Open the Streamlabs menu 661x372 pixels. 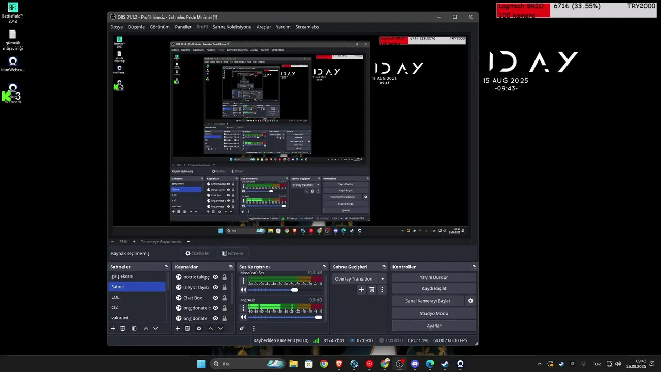(307, 27)
